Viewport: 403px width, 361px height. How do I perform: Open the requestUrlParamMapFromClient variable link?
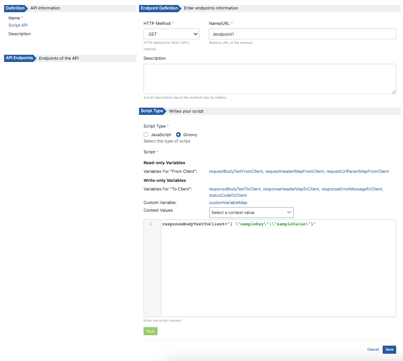coord(357,171)
